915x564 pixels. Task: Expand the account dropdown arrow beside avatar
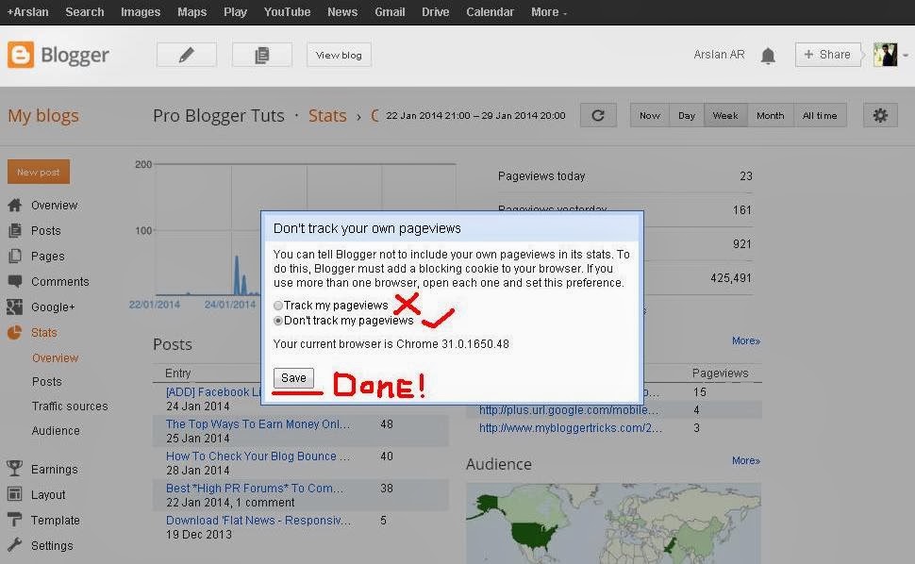(905, 56)
